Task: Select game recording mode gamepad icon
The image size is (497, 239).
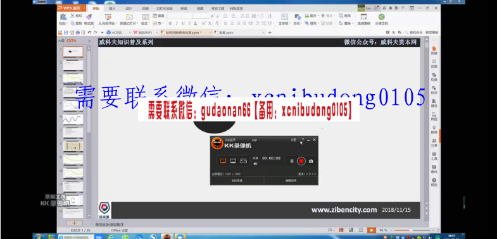Action: pyautogui.click(x=243, y=161)
